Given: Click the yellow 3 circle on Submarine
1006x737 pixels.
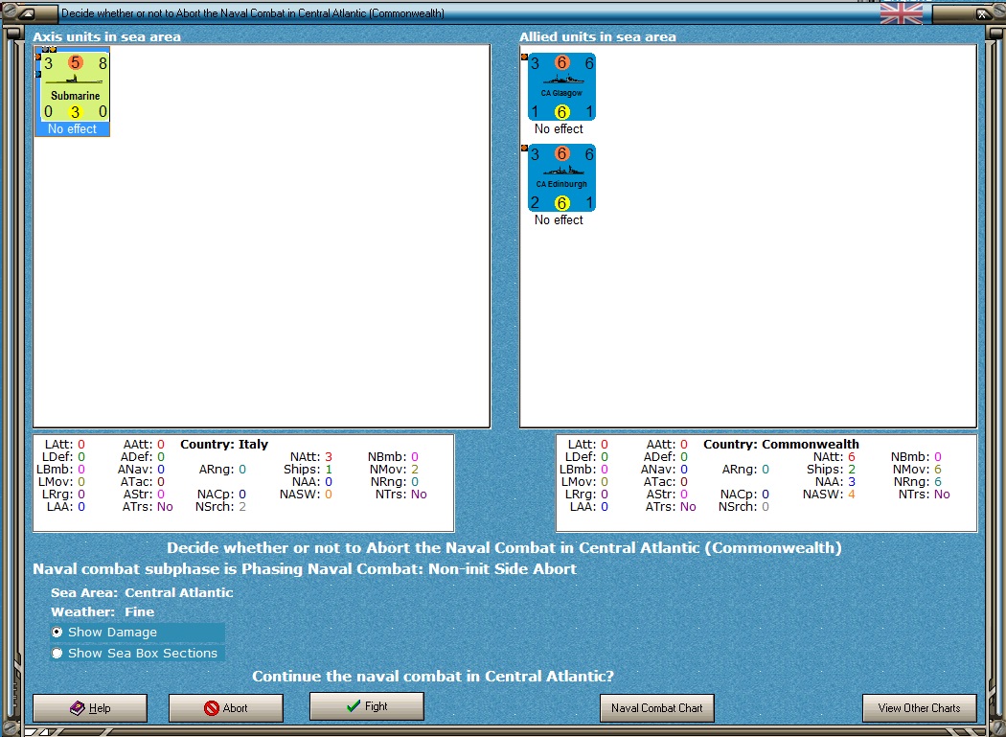Looking at the screenshot, I should tap(75, 112).
